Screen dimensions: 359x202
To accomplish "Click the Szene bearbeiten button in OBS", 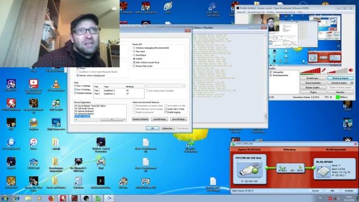I will 313,83.
